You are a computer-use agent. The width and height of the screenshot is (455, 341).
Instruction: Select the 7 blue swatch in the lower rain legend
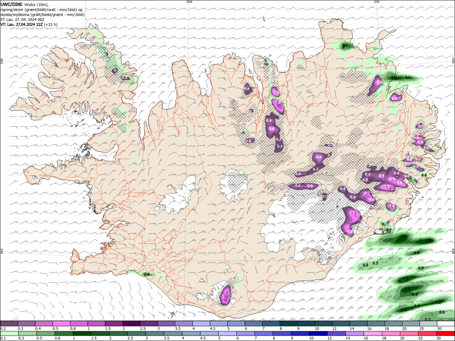tap(264, 334)
